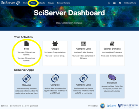Launch Compute Jobs app via its icon
This screenshot has width=139, height=109.
coord(83,78)
